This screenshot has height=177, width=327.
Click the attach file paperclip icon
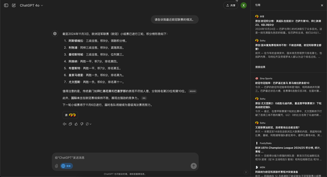click(x=56, y=166)
